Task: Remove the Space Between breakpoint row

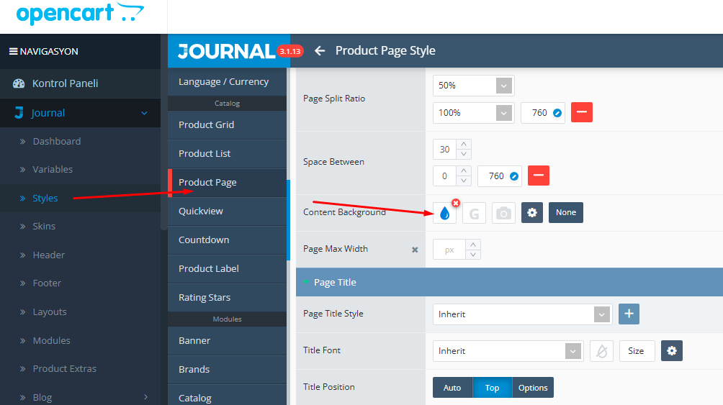Action: pyautogui.click(x=538, y=175)
